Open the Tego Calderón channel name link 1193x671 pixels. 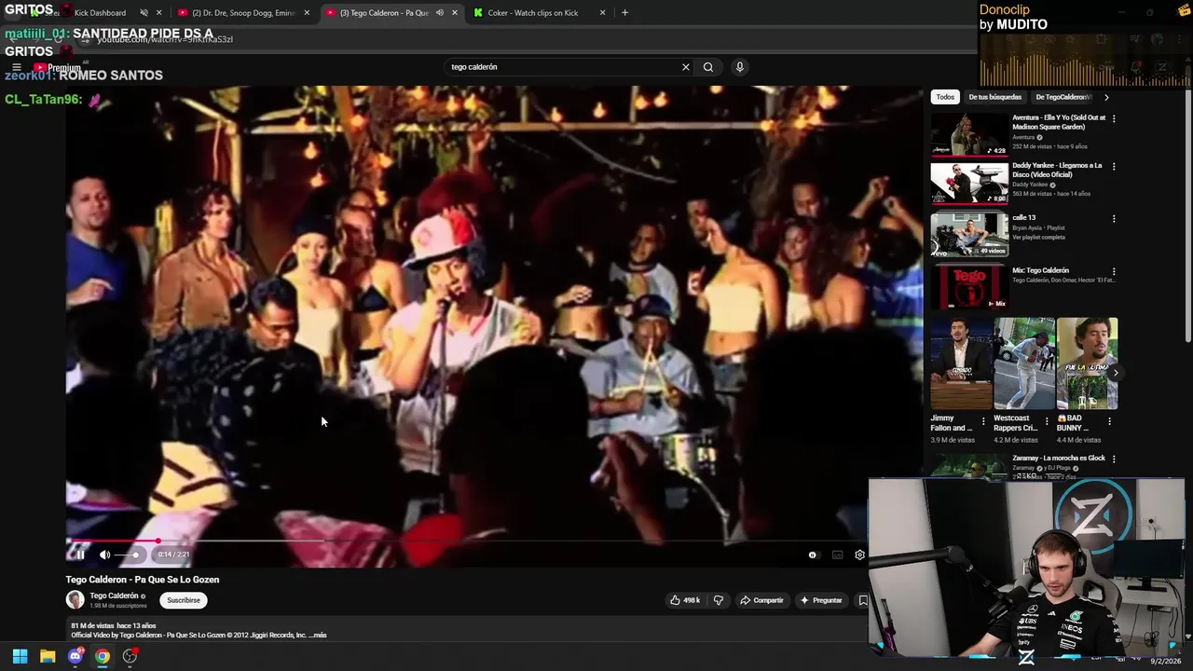point(114,596)
